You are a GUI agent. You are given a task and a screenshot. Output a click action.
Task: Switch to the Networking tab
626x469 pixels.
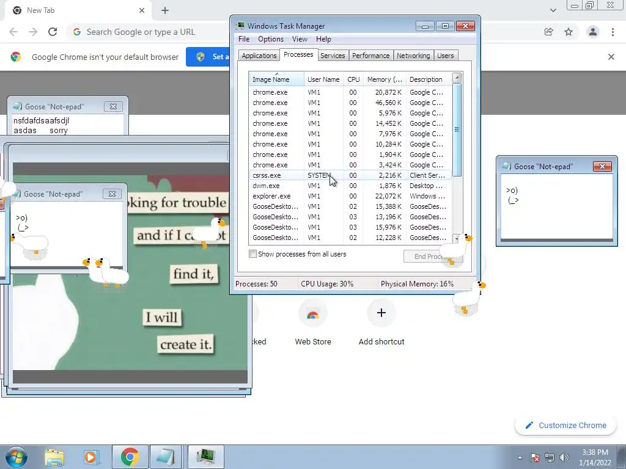pyautogui.click(x=413, y=56)
